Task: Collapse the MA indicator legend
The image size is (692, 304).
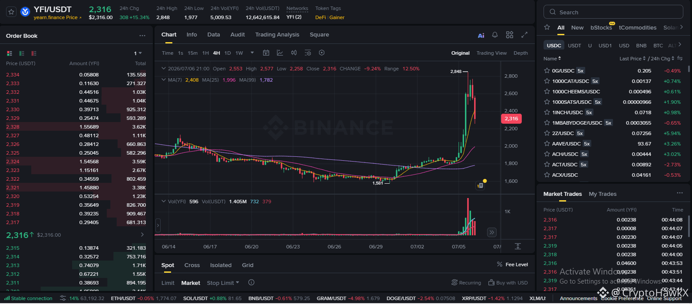Action: (164, 80)
